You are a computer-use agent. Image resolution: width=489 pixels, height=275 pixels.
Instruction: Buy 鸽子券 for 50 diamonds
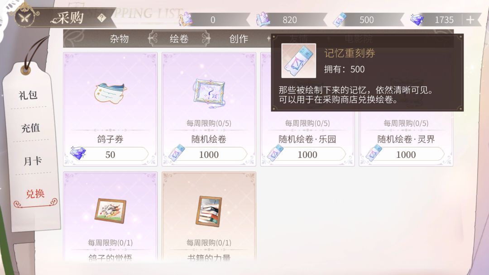(x=110, y=155)
